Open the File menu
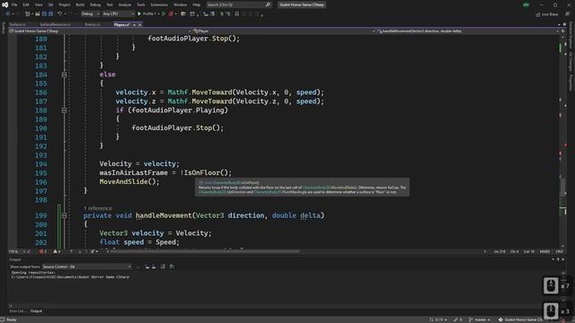 (14, 4)
